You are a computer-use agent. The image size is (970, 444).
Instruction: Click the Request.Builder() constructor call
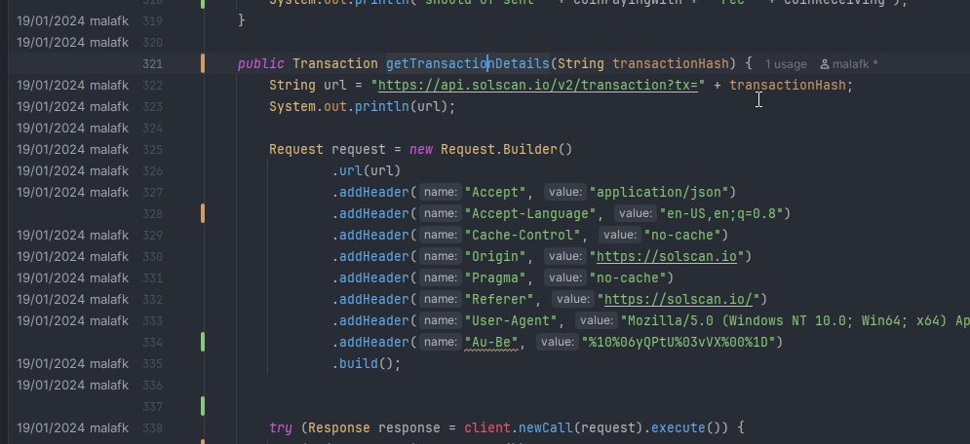pyautogui.click(x=506, y=149)
